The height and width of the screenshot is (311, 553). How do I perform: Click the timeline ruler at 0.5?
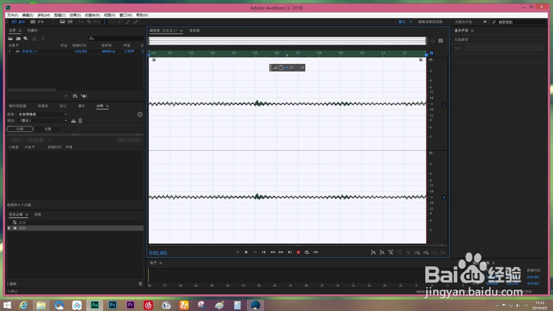pos(255,53)
